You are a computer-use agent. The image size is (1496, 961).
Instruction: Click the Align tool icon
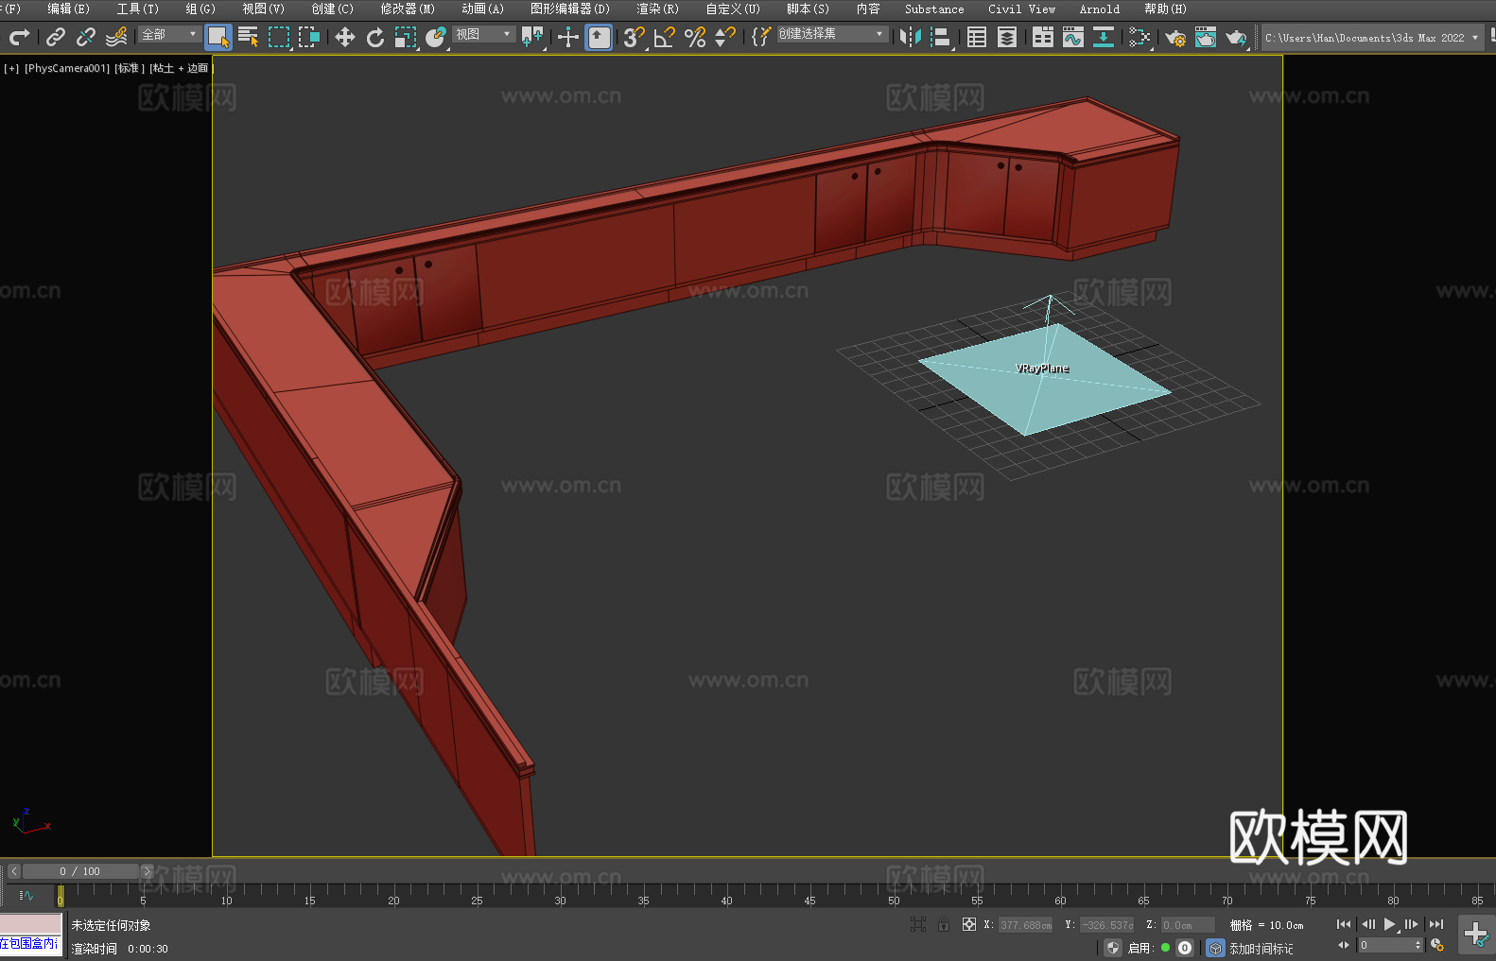941,37
